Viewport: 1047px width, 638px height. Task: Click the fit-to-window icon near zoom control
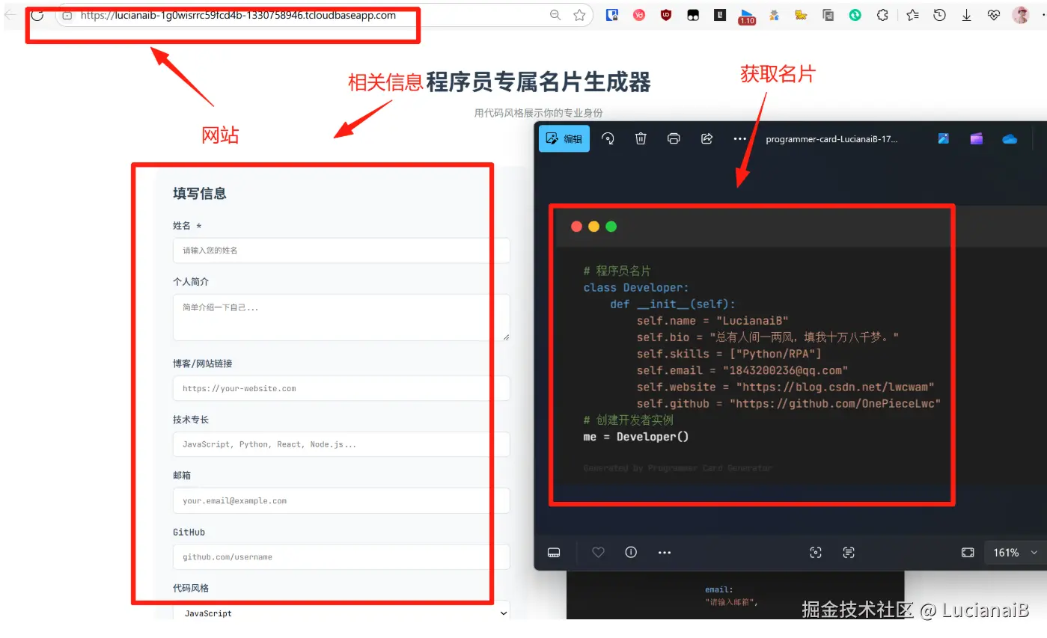968,552
